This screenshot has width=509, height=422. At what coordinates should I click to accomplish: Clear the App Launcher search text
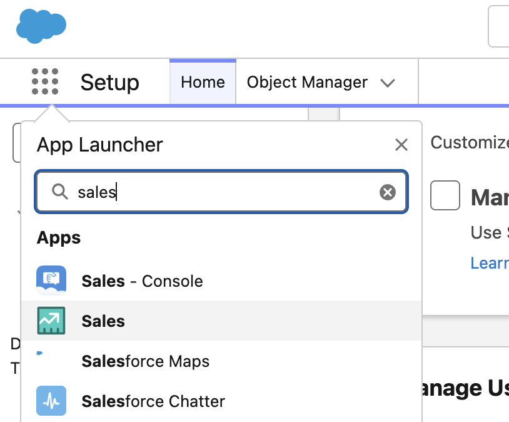[x=388, y=192]
